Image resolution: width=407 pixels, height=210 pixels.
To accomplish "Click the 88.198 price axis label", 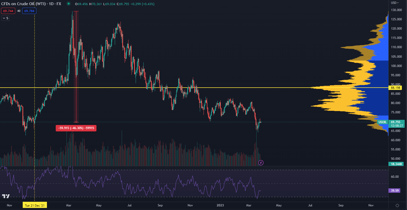I will 395,88.
